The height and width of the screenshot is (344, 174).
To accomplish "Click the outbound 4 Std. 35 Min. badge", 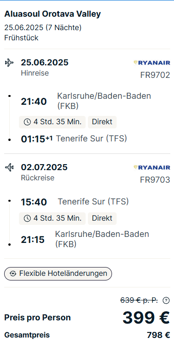I will [52, 122].
